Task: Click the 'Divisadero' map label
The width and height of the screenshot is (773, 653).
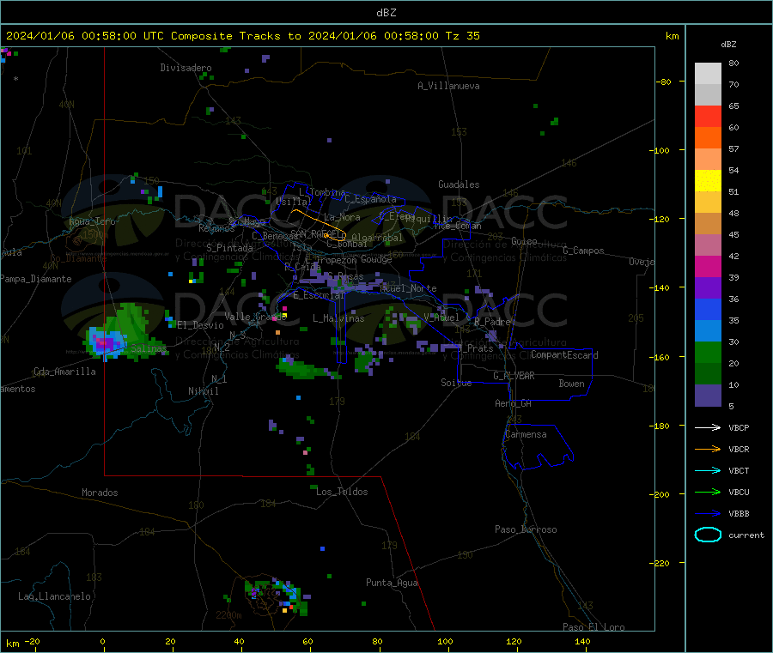Action: coord(186,68)
